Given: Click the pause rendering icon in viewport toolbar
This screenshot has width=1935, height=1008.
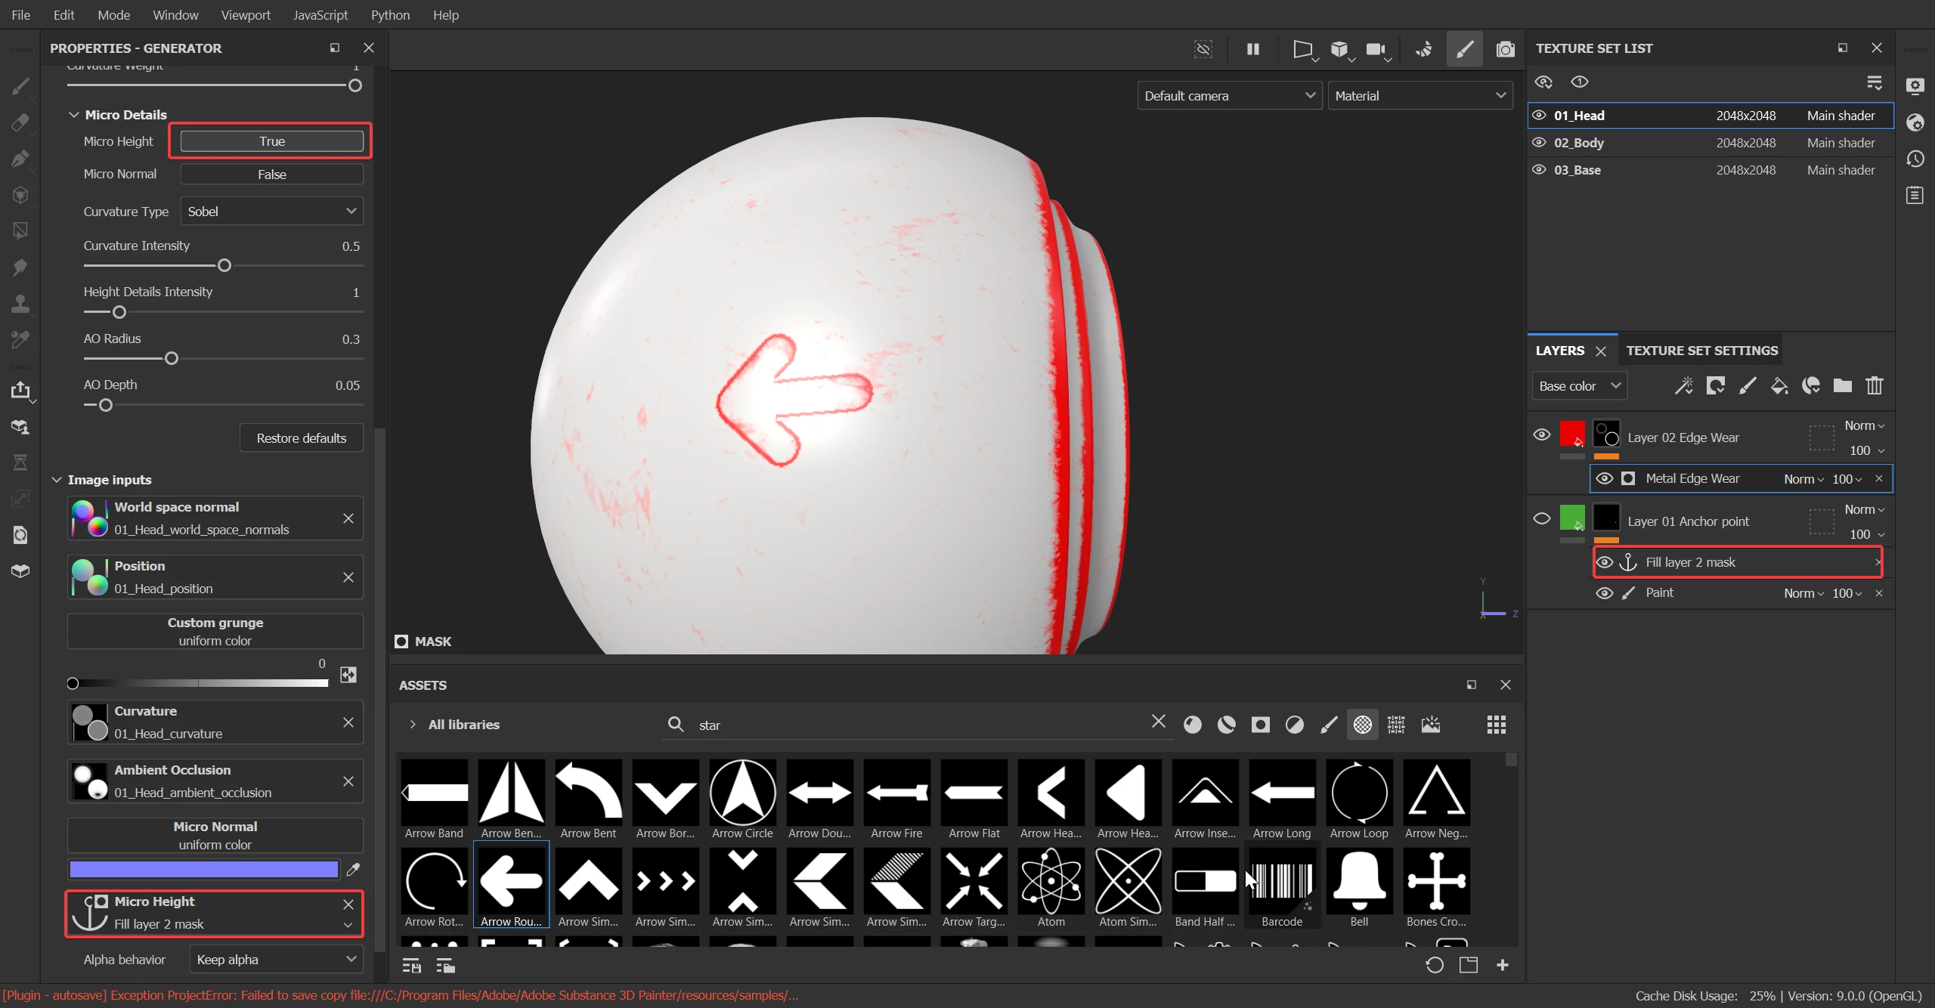Looking at the screenshot, I should pos(1252,49).
